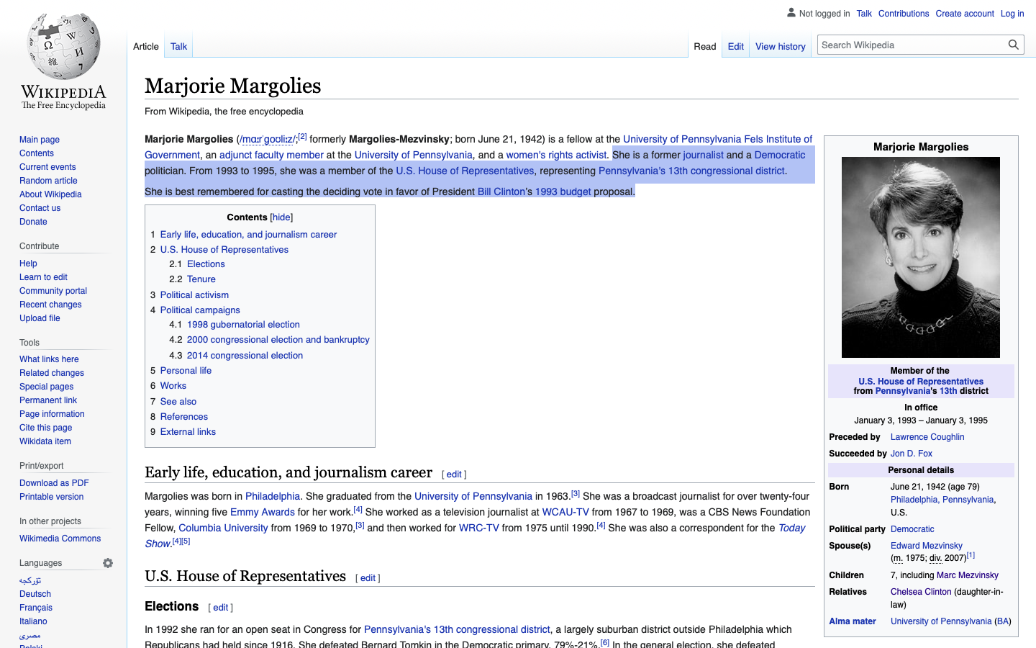Click Marjorie Margolies portrait photo
The height and width of the screenshot is (648, 1036).
coord(921,257)
